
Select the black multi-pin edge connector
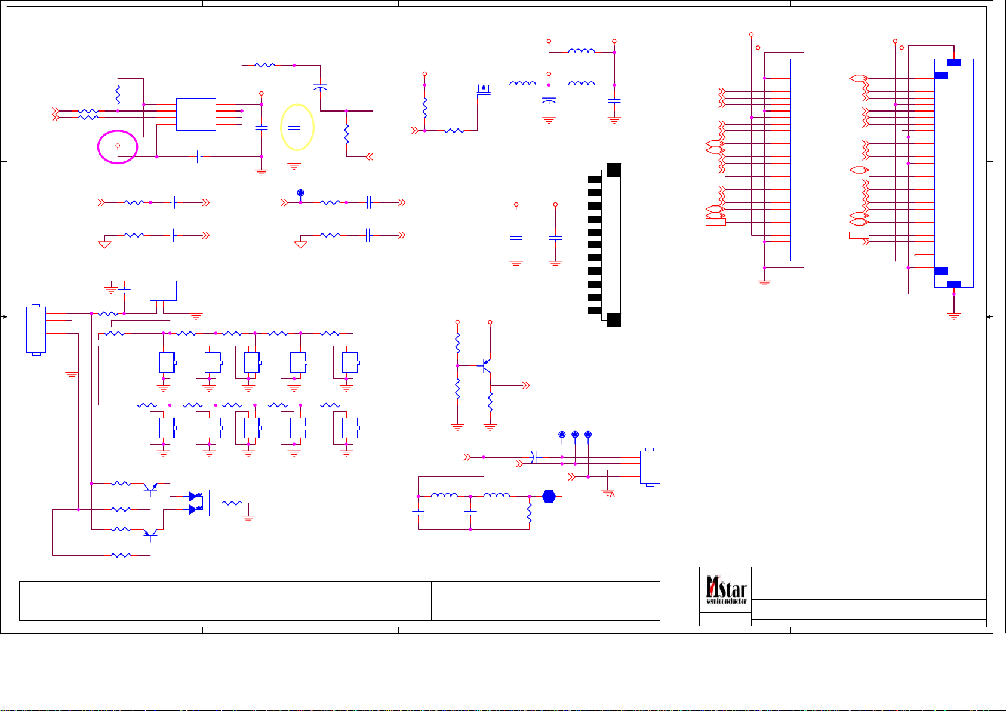click(605, 245)
